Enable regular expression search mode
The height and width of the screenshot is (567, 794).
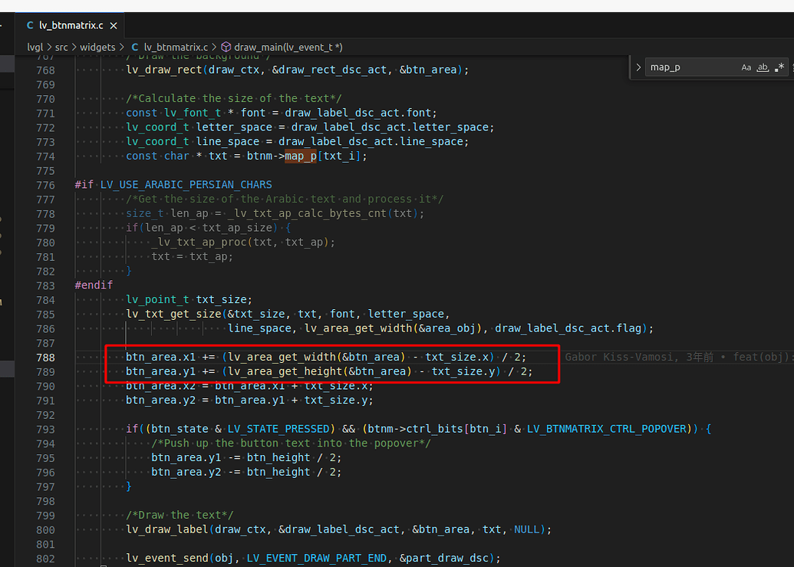point(780,67)
